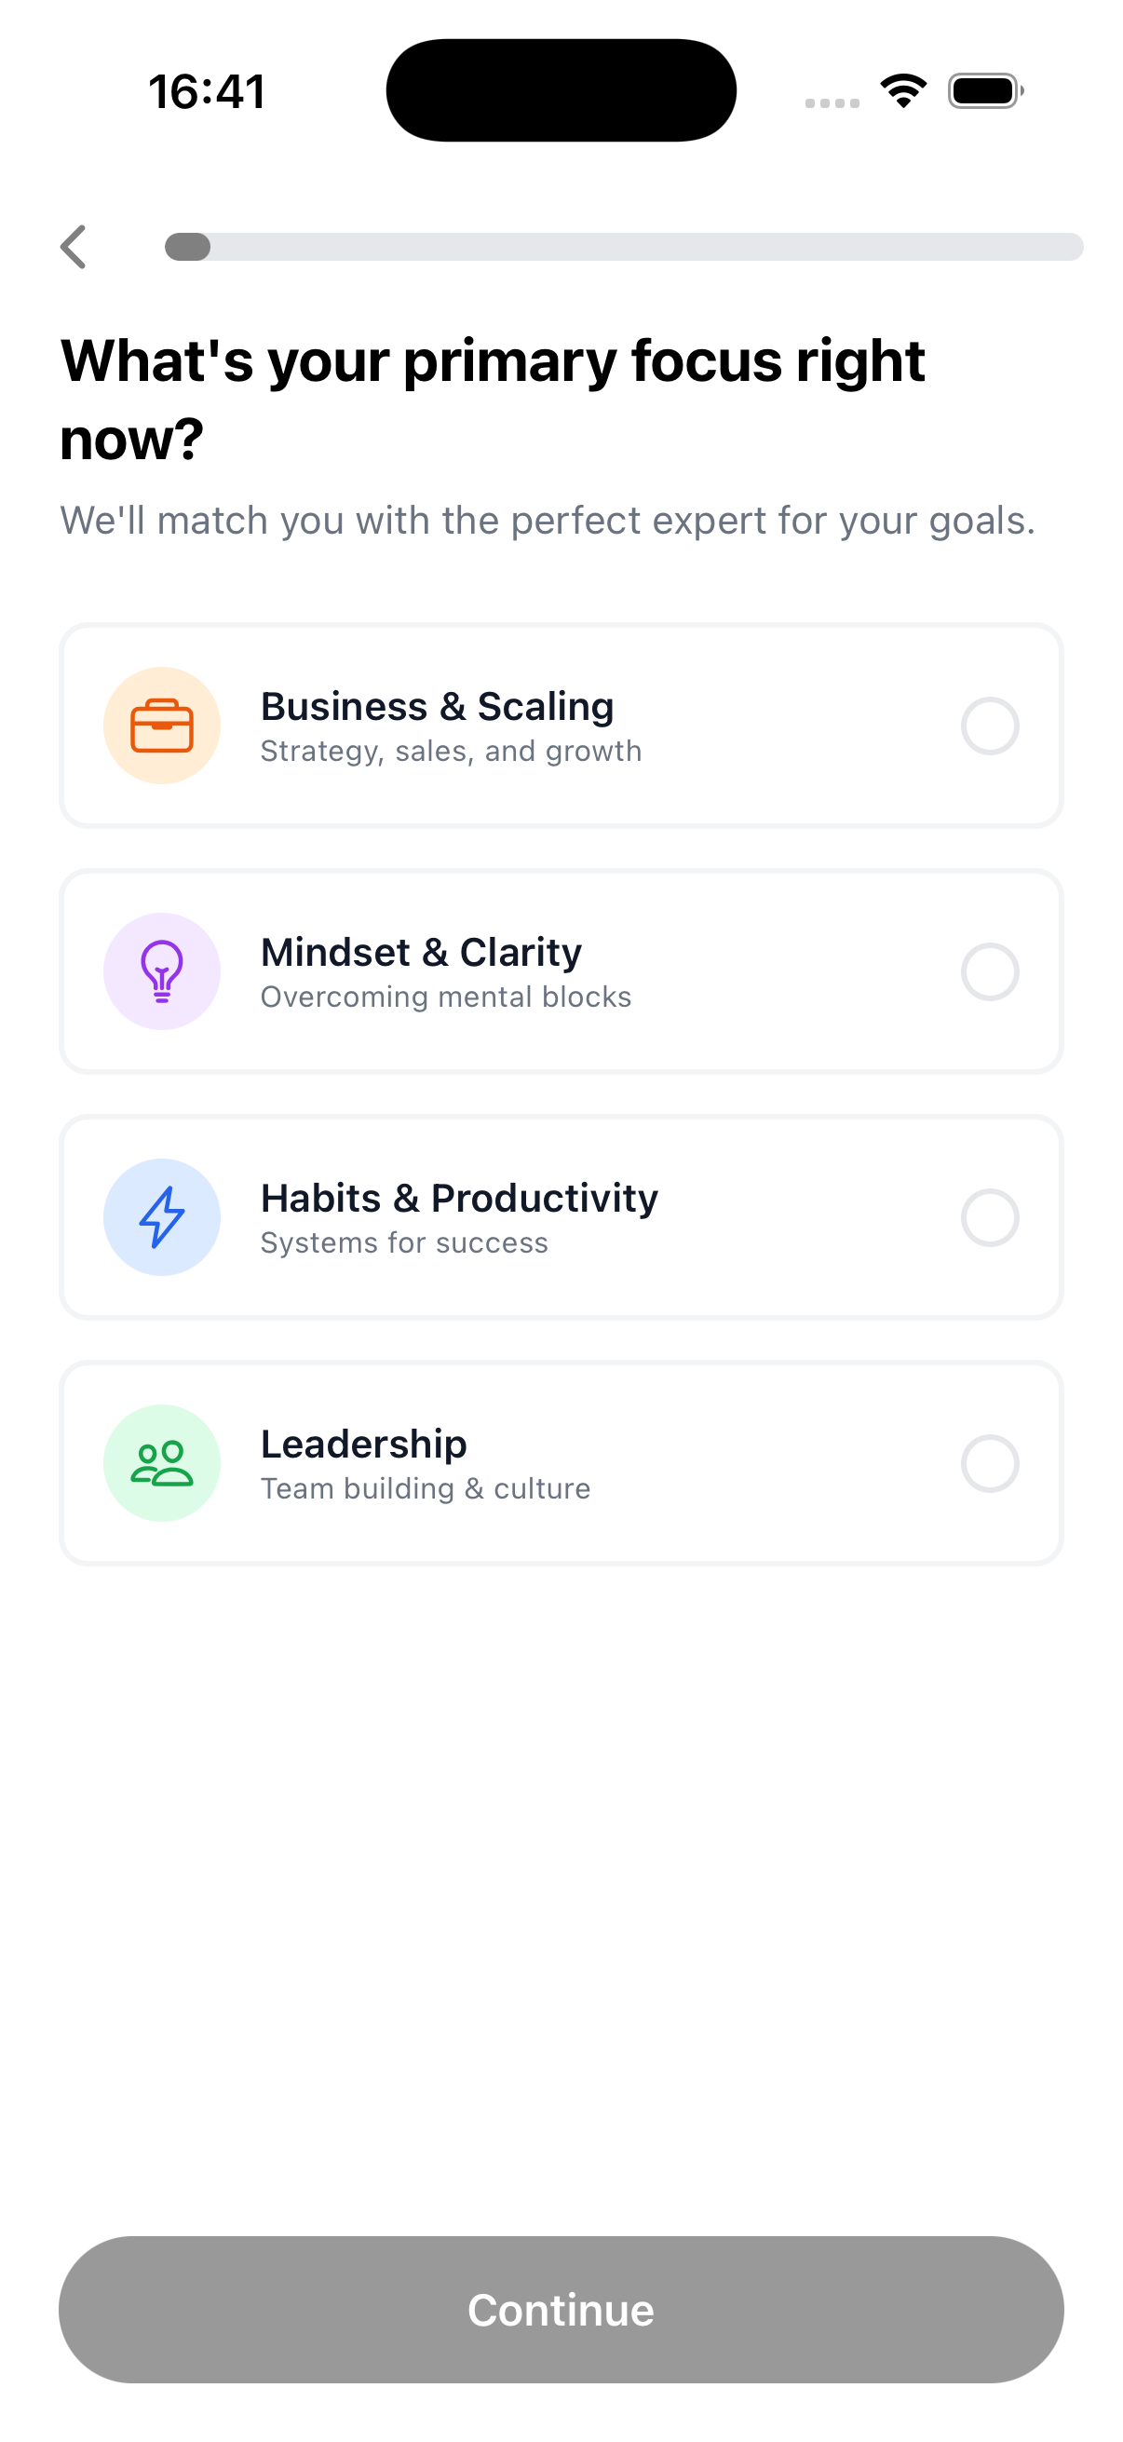The height and width of the screenshot is (2442, 1123).
Task: Tap the Overcoming mental blocks subtitle
Action: pyautogui.click(x=445, y=997)
